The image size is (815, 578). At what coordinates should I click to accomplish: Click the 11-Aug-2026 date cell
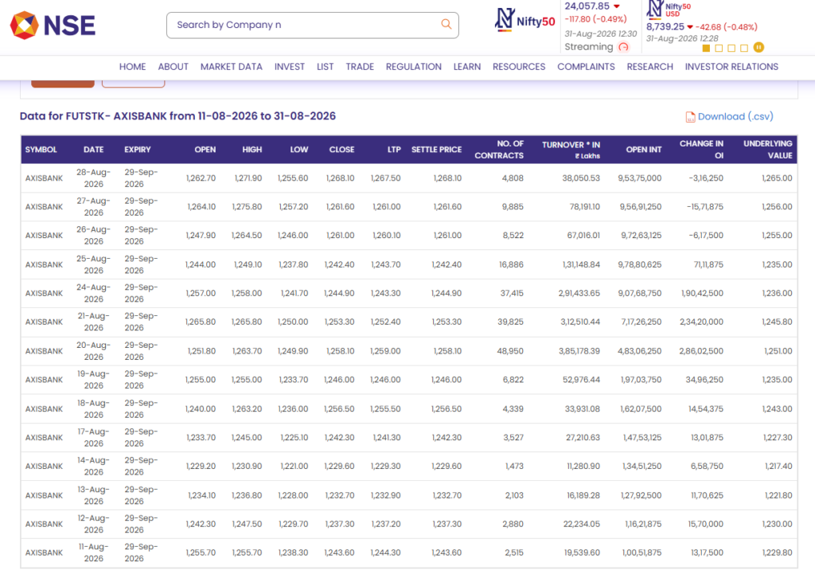(94, 553)
